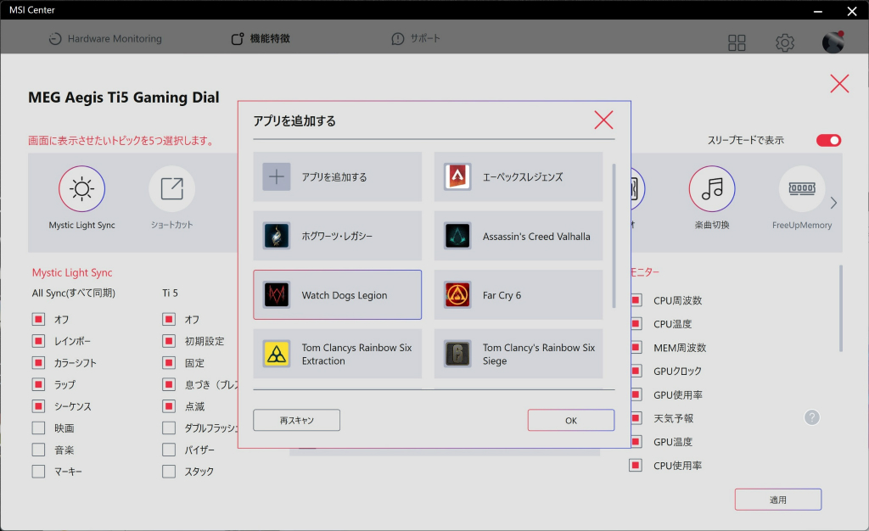Uncheck the CPU使用率 checkbox
Screen dimensions: 869x531
click(636, 465)
